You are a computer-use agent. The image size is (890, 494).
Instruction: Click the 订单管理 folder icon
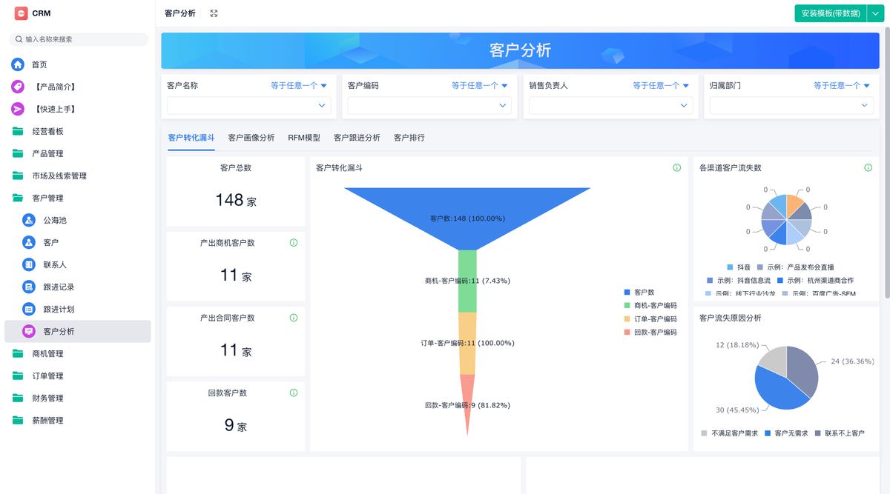click(18, 375)
